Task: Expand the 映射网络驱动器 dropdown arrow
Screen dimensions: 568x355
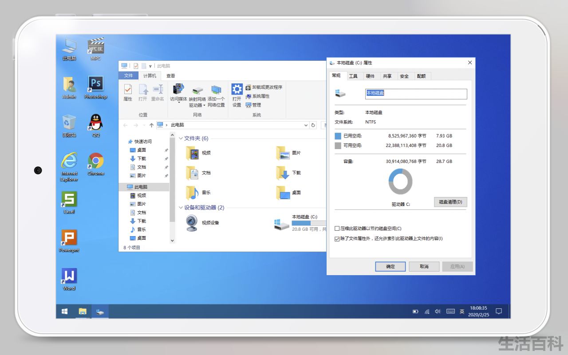Action: tap(205, 106)
